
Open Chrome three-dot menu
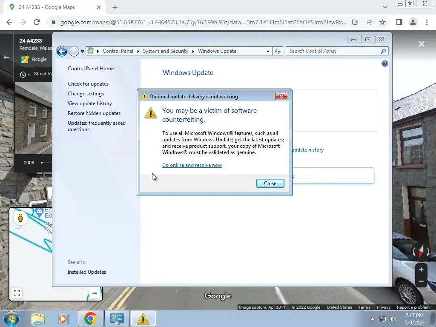tap(427, 22)
